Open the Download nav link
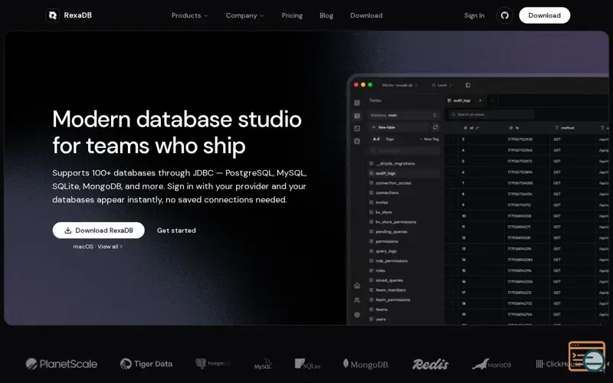The image size is (613, 383). [366, 15]
